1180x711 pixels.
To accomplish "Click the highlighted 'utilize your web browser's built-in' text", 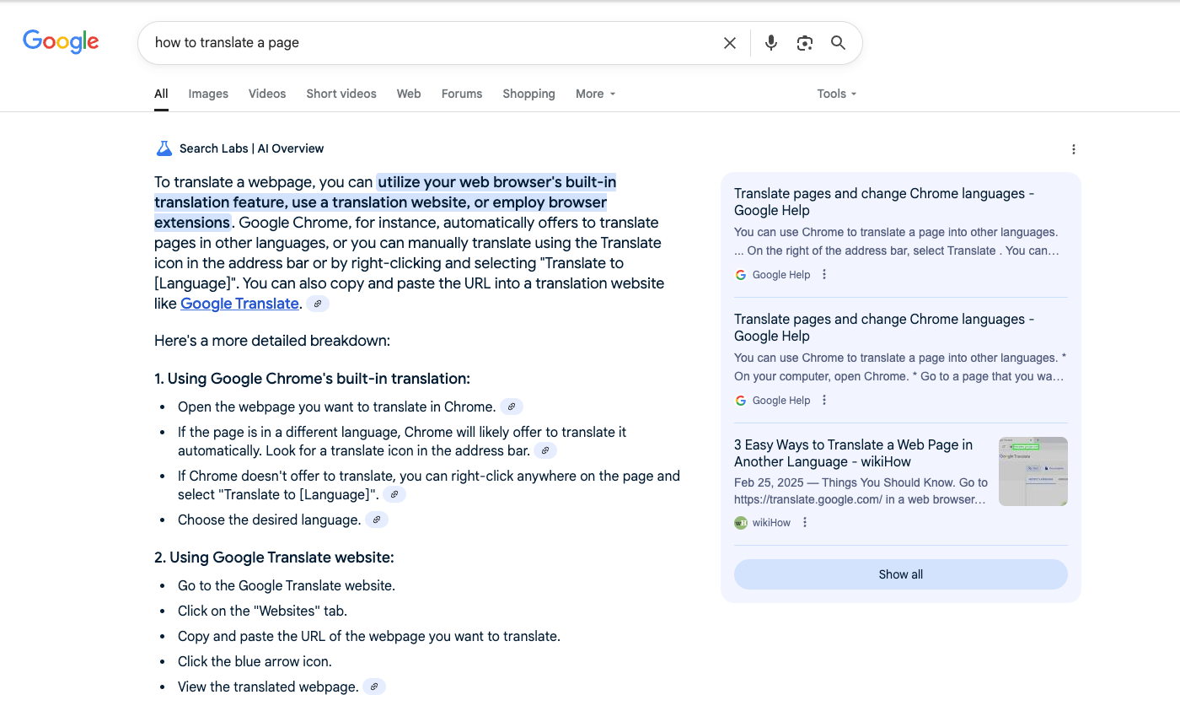I will pos(496,182).
